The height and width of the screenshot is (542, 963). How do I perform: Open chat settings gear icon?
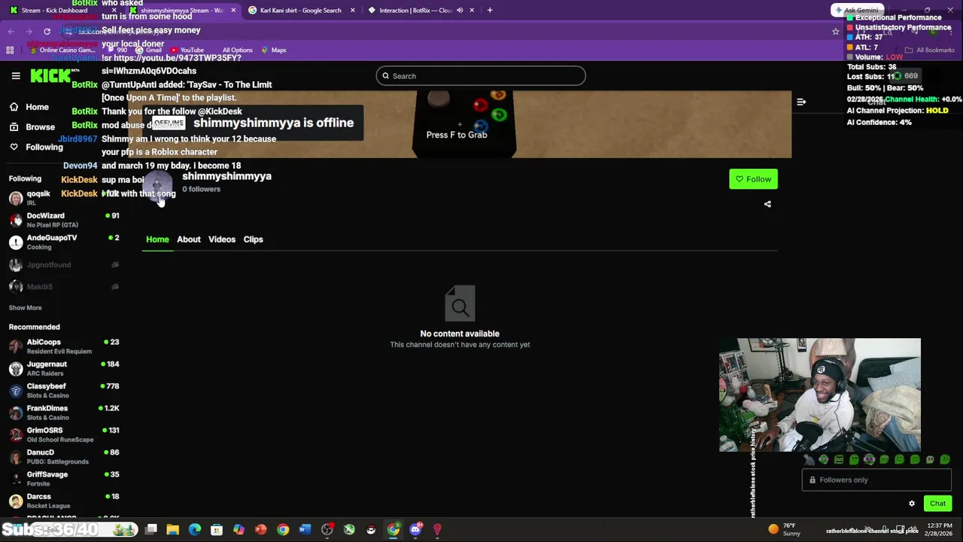912,504
